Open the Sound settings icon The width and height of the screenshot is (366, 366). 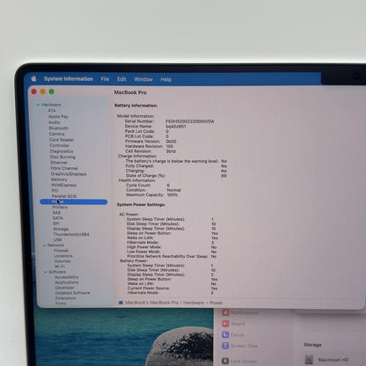pos(225,324)
